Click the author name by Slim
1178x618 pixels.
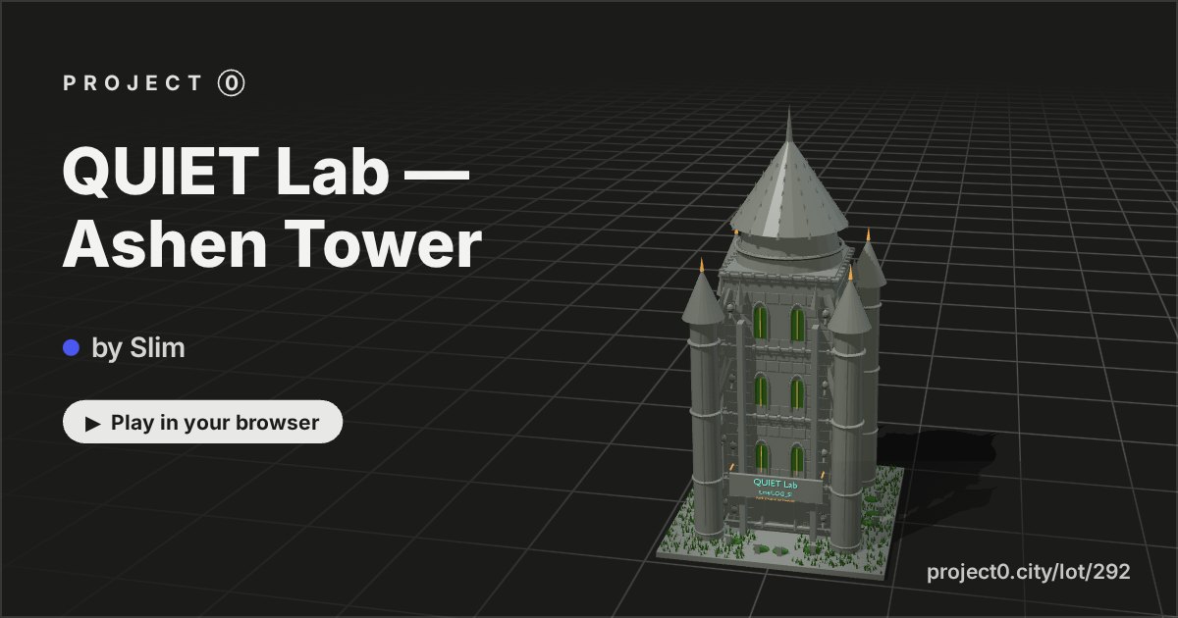pos(138,347)
